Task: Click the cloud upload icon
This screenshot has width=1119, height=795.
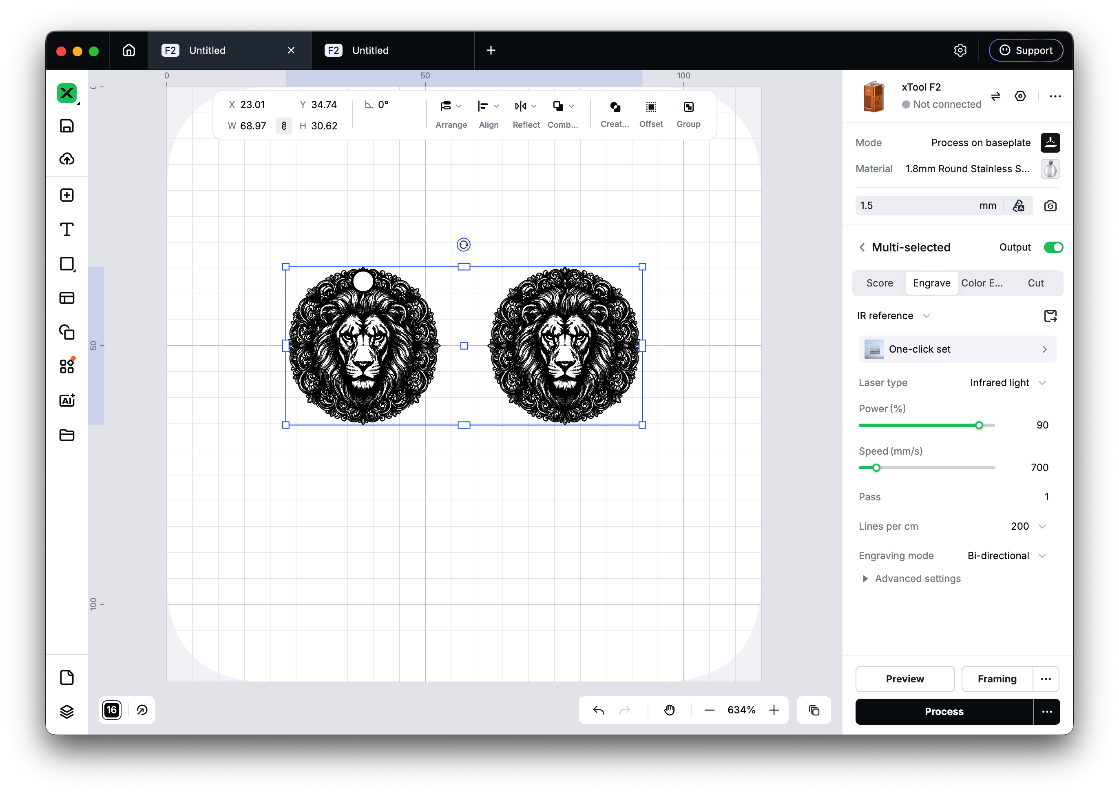Action: coord(67,159)
